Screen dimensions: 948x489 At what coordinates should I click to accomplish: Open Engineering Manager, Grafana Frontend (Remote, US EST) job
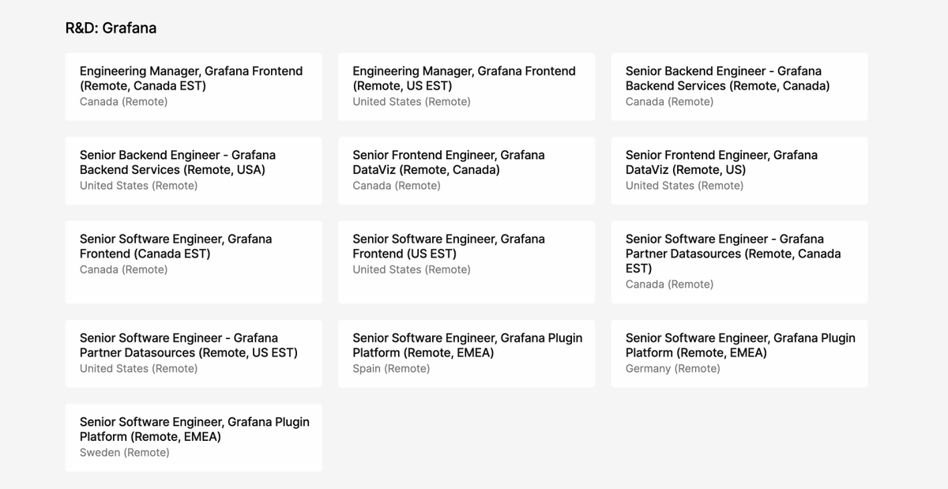click(x=466, y=87)
